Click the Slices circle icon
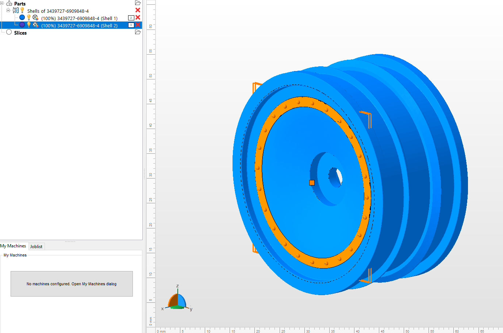503x333 pixels. pos(9,32)
